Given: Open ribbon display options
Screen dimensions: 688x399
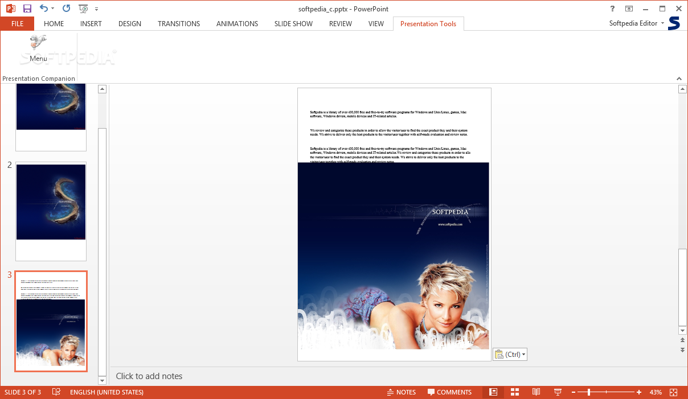Looking at the screenshot, I should point(629,9).
